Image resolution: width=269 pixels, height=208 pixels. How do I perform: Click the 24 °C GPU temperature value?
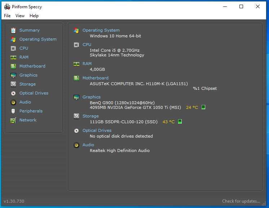(192, 107)
